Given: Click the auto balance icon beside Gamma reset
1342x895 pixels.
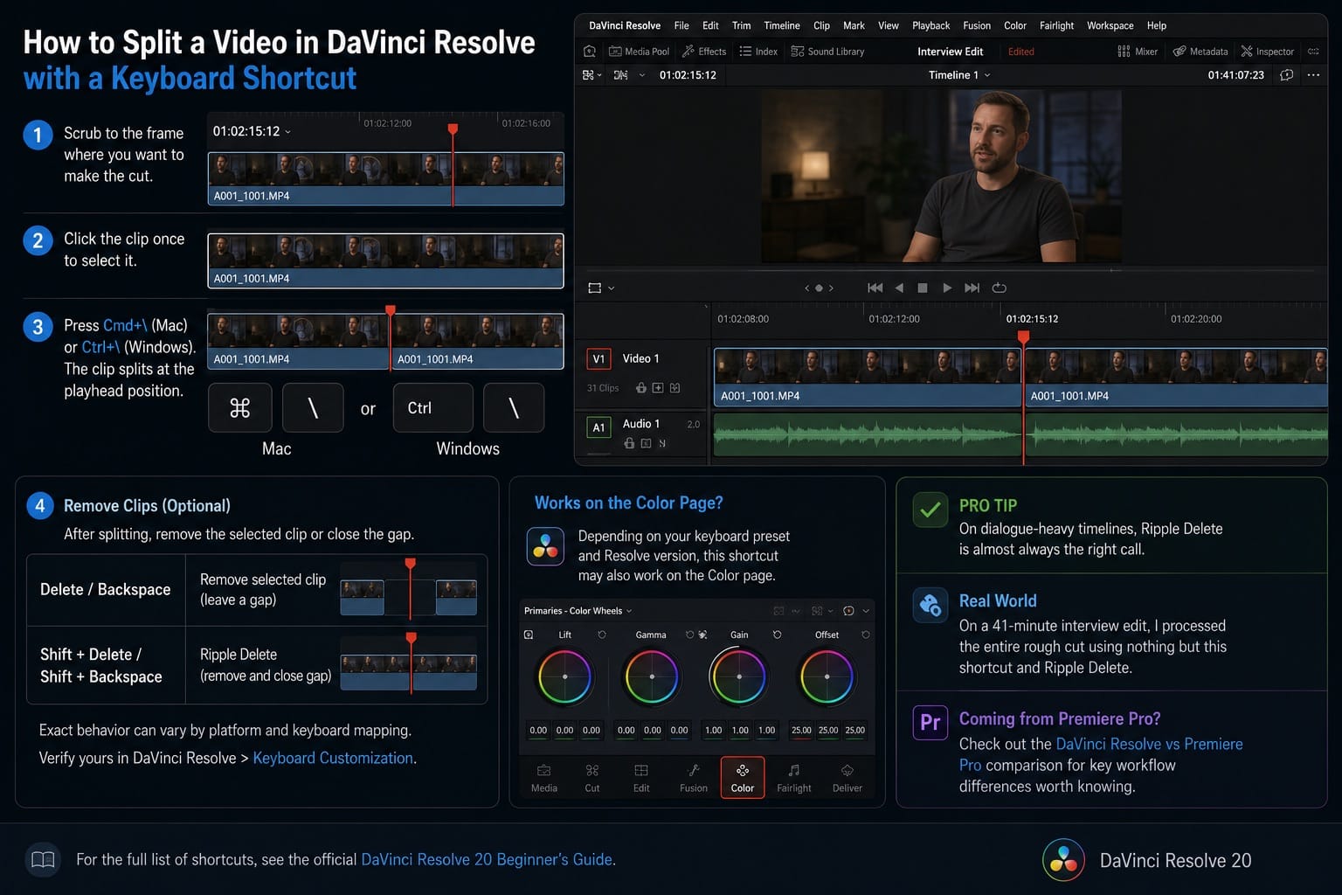Looking at the screenshot, I should [x=702, y=635].
